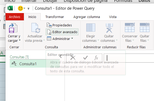
Task: Switch to the Vista tab
Action: tap(113, 17)
